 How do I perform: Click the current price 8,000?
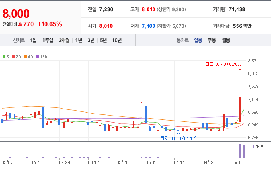click(x=16, y=14)
